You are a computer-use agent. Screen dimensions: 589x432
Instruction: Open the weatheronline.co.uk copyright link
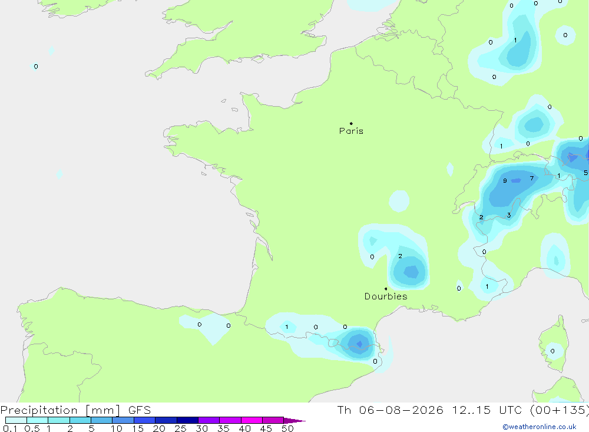pyautogui.click(x=540, y=427)
